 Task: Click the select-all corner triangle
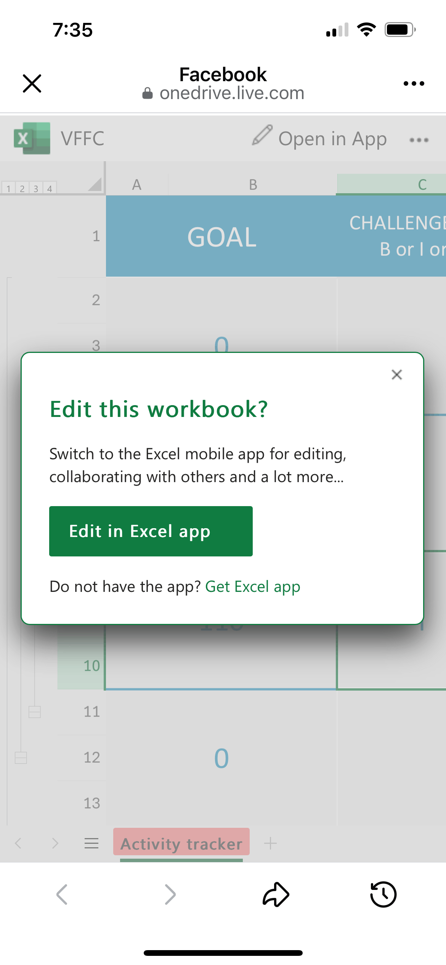(95, 184)
